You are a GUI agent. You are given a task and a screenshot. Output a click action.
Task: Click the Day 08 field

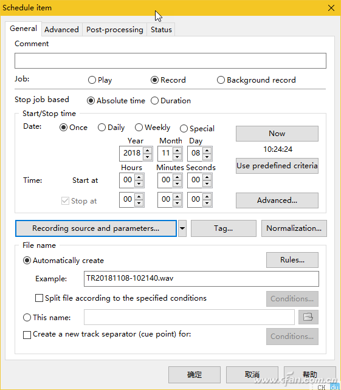tap(195, 153)
